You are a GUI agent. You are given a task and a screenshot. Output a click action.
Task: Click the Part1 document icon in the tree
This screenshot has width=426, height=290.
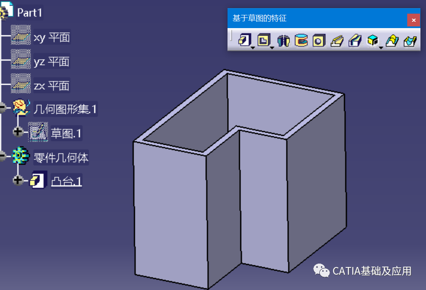[6, 11]
